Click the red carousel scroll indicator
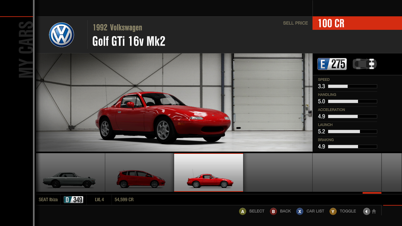 pyautogui.click(x=372, y=193)
